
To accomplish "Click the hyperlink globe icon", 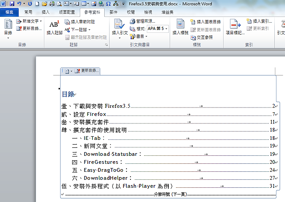I will (x=101, y=4).
